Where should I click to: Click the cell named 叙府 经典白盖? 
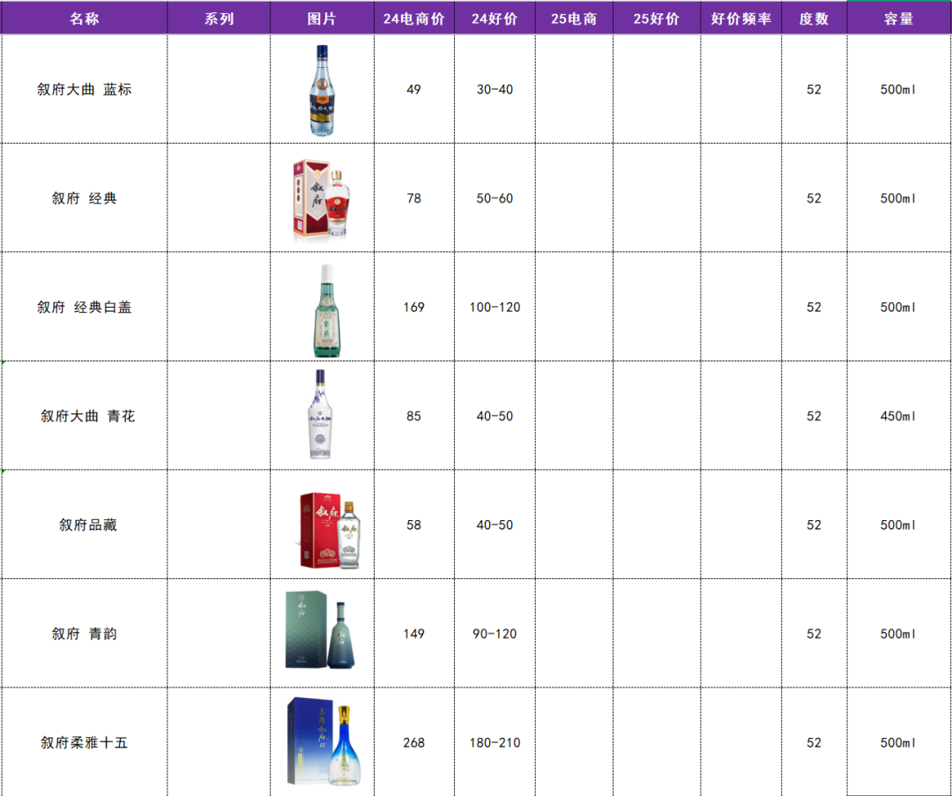click(x=85, y=307)
